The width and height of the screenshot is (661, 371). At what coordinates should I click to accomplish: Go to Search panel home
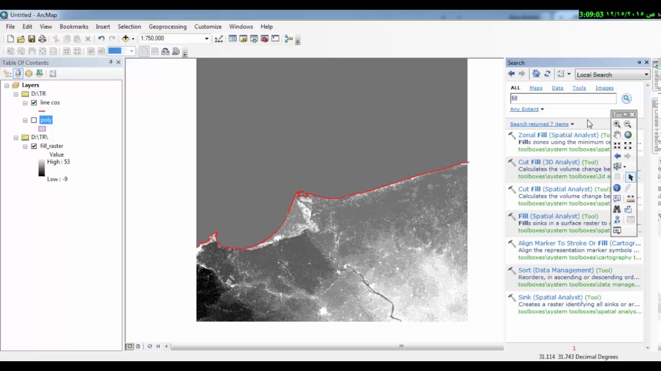click(536, 74)
